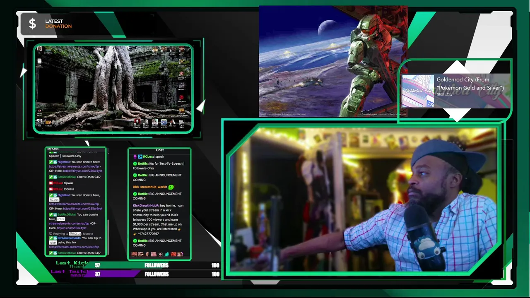
Task: Click the skull game shortcut on the captured desktop
Action: [x=137, y=123]
